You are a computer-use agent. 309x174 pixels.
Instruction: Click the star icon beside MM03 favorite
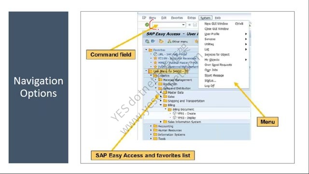[155, 62]
